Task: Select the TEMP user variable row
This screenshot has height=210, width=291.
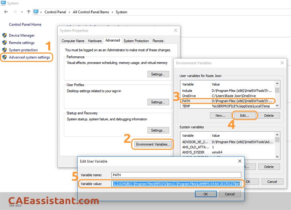Action: pyautogui.click(x=227, y=106)
